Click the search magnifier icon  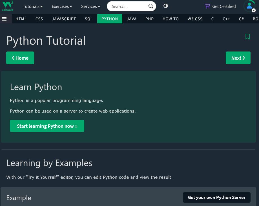coord(151,6)
